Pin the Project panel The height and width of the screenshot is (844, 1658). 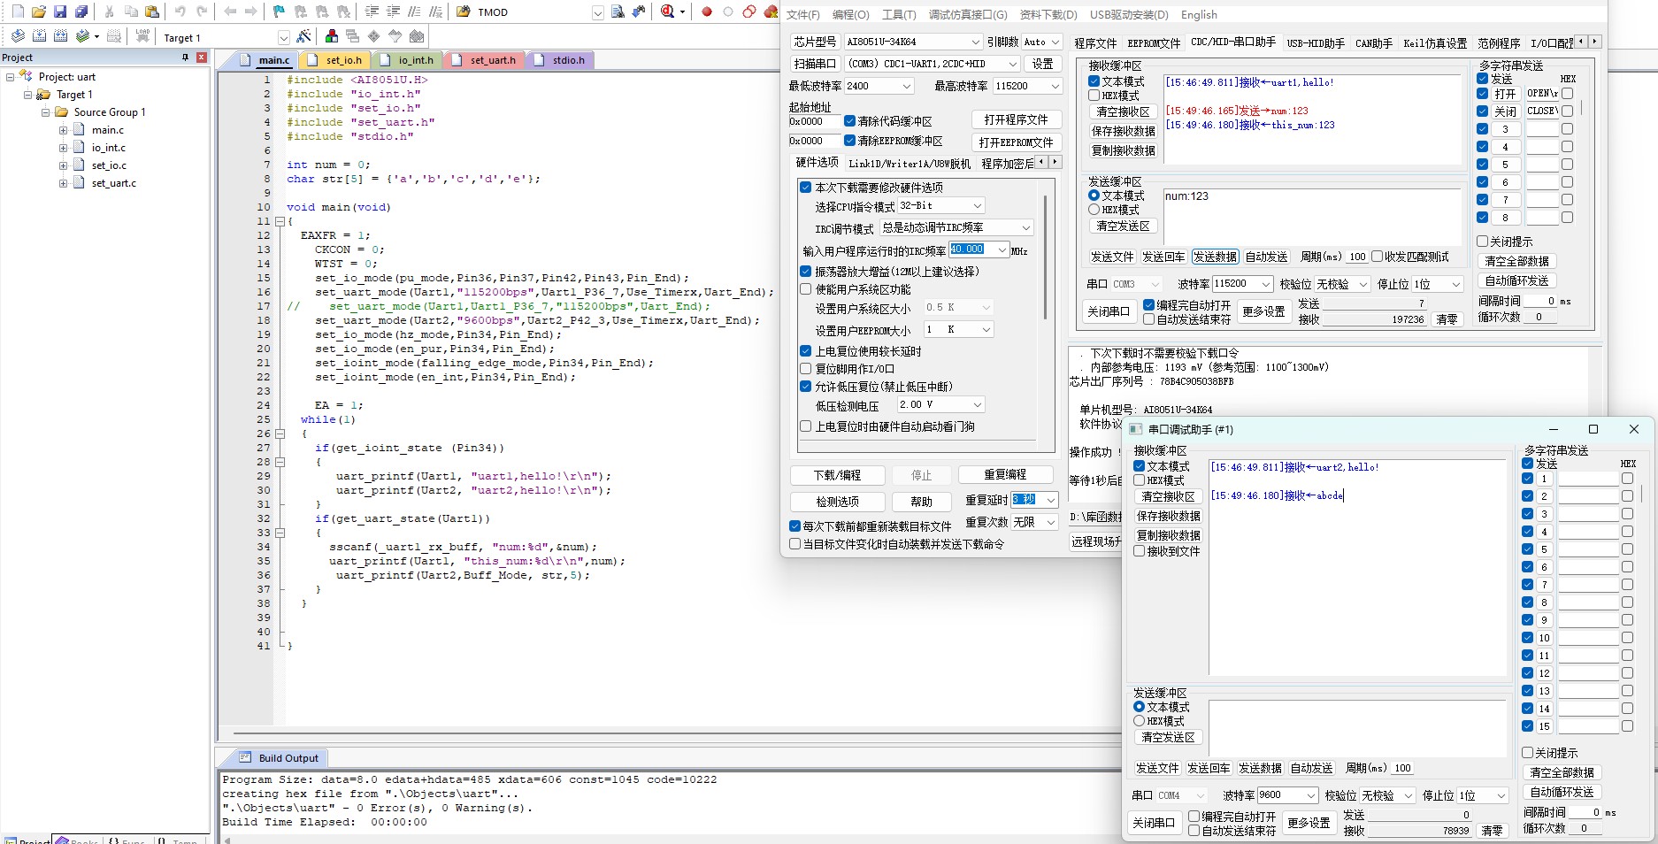(x=185, y=58)
